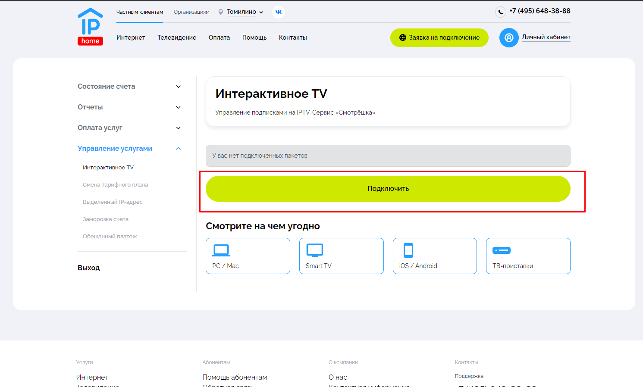Select the iOS / Android phone icon
Viewport: 643px width, 387px height.
pyautogui.click(x=408, y=250)
